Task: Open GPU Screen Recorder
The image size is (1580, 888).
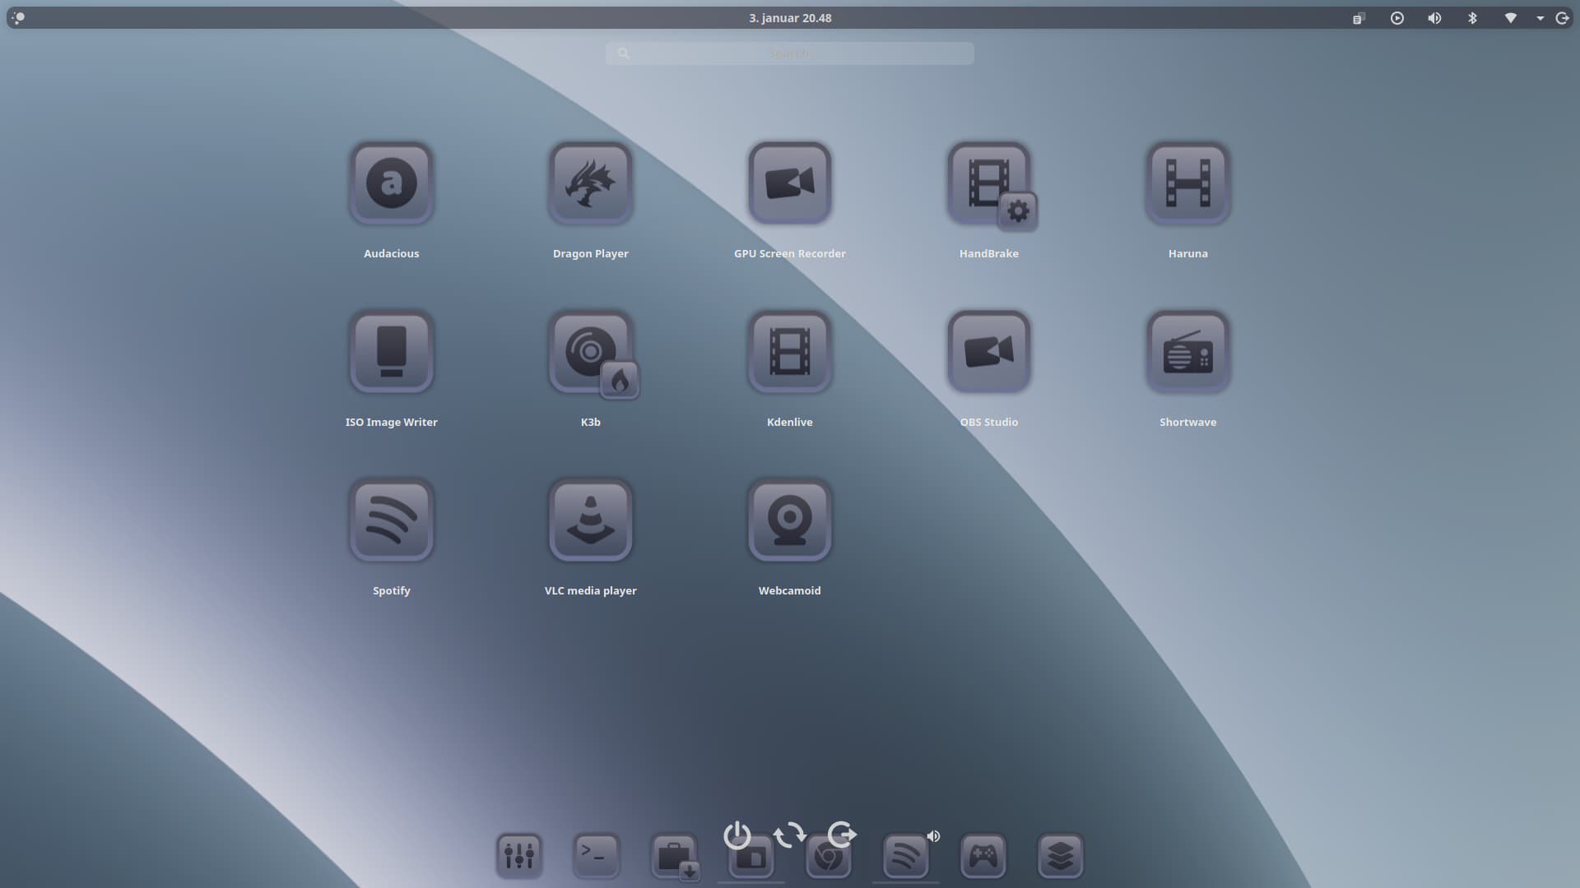Action: 789,183
